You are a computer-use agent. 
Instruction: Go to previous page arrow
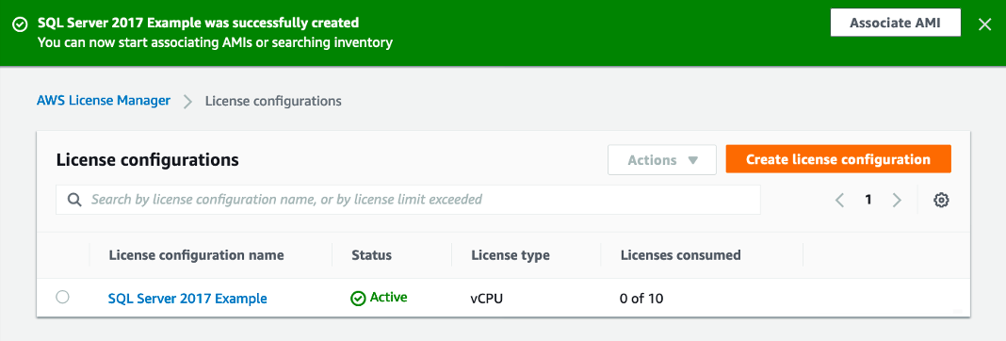coord(839,200)
